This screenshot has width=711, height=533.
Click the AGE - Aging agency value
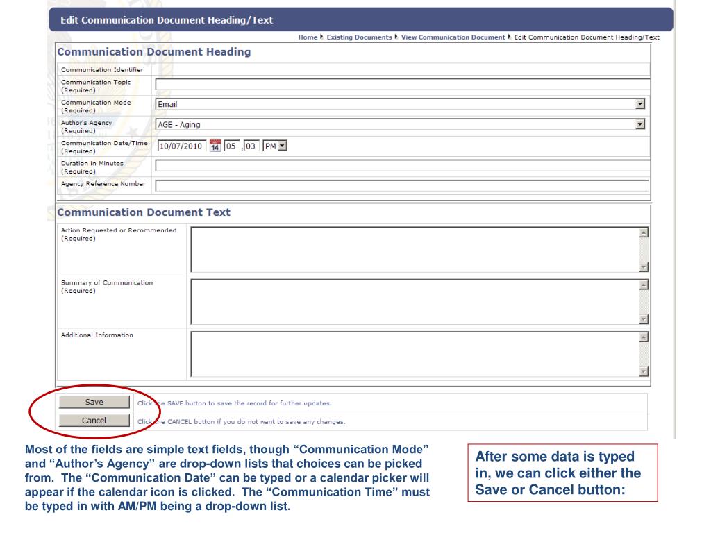[178, 125]
